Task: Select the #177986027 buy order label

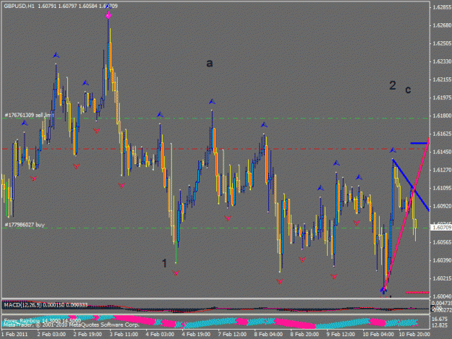Action: 25,225
